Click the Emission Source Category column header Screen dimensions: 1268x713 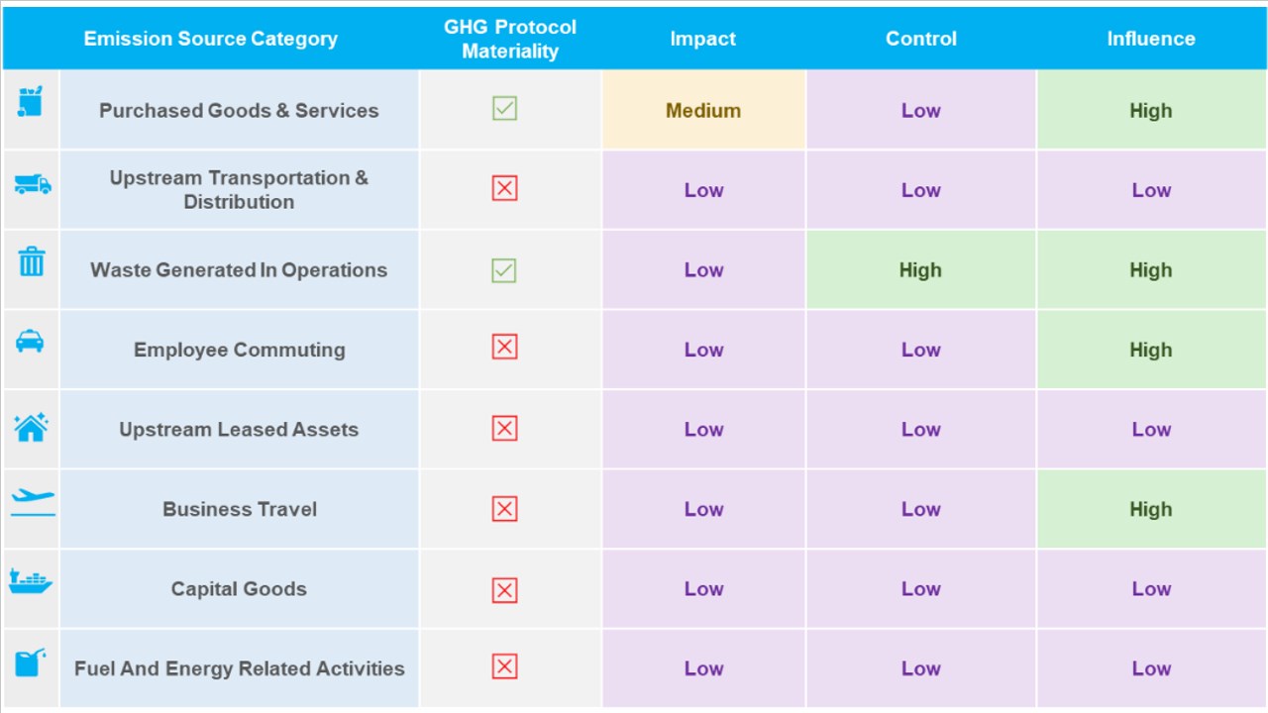pos(210,39)
